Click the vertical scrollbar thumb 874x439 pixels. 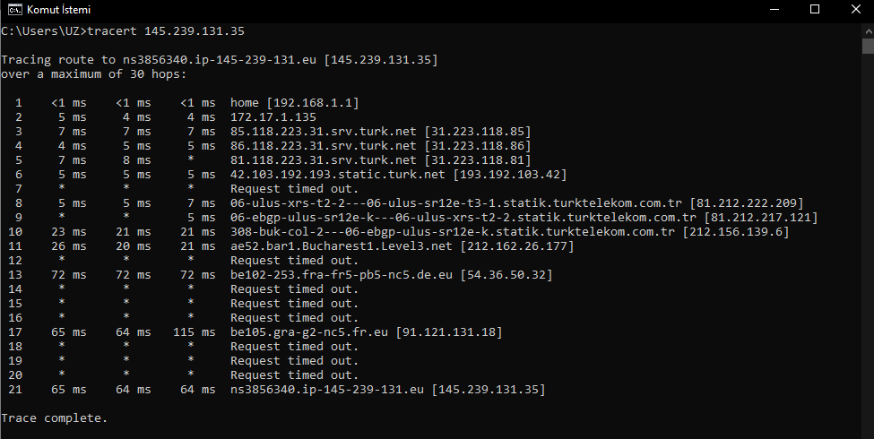[868, 46]
